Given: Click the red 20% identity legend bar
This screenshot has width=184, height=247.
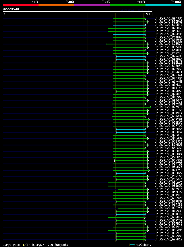Looking at the screenshot, I should [x=21, y=5].
